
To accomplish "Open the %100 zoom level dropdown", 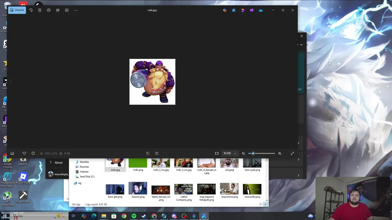I will (230, 153).
